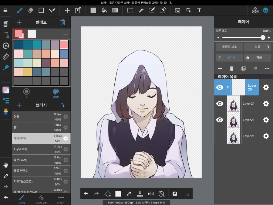Image resolution: width=273 pixels, height=205 pixels.
Task: Undo the last stroke
Action: pos(86,193)
